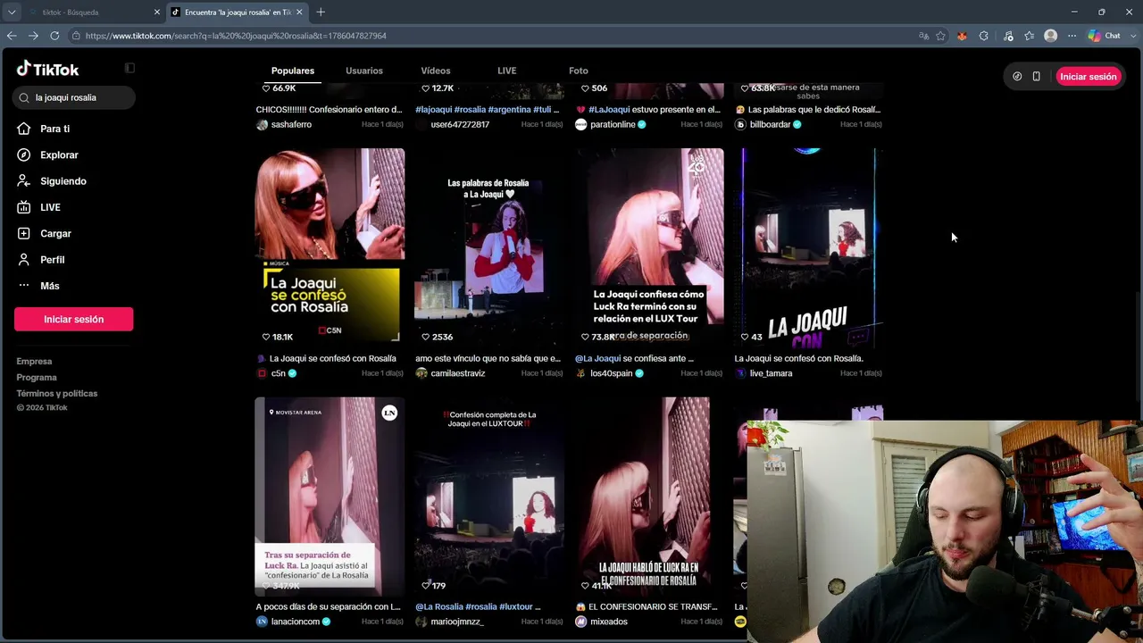The width and height of the screenshot is (1143, 643).
Task: Open camilaestraviz's profile
Action: (x=457, y=373)
